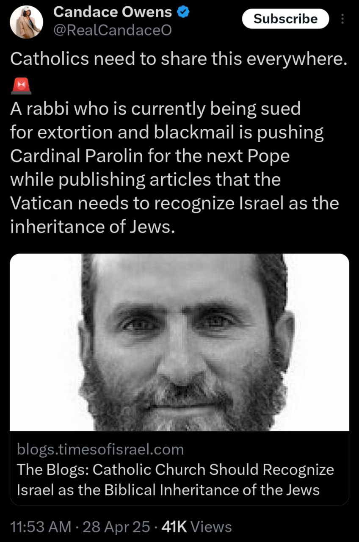Click the 11:53 AM timestamp
This screenshot has width=359, height=542.
click(x=40, y=527)
